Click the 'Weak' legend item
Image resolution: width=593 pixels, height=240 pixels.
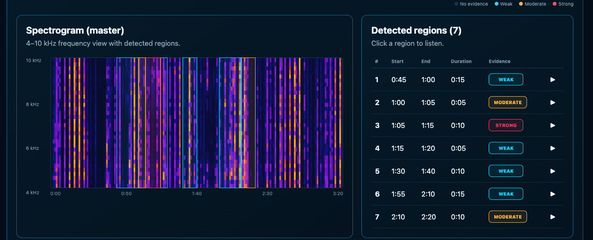(504, 4)
